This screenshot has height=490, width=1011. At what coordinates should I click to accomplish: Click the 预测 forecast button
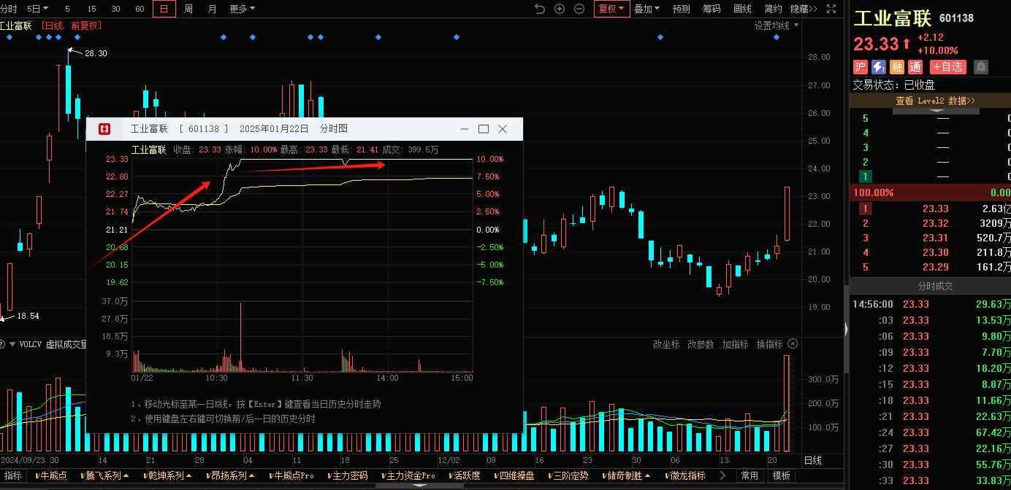point(681,9)
